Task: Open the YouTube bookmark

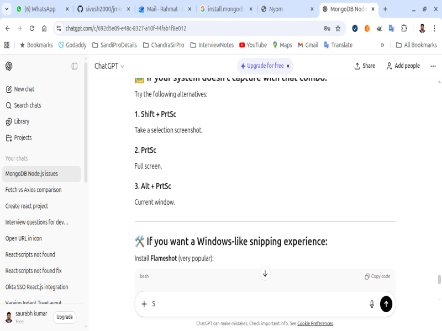Action: pyautogui.click(x=253, y=45)
